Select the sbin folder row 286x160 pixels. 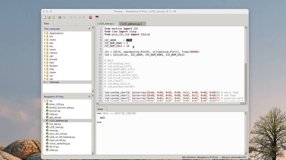(x=67, y=63)
